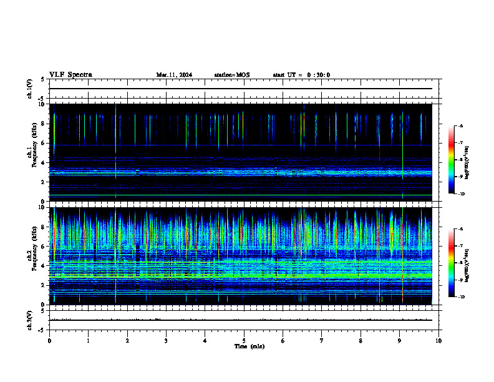Click the "Time (min)" x-axis label
The width and height of the screenshot is (494, 382).
click(x=249, y=346)
